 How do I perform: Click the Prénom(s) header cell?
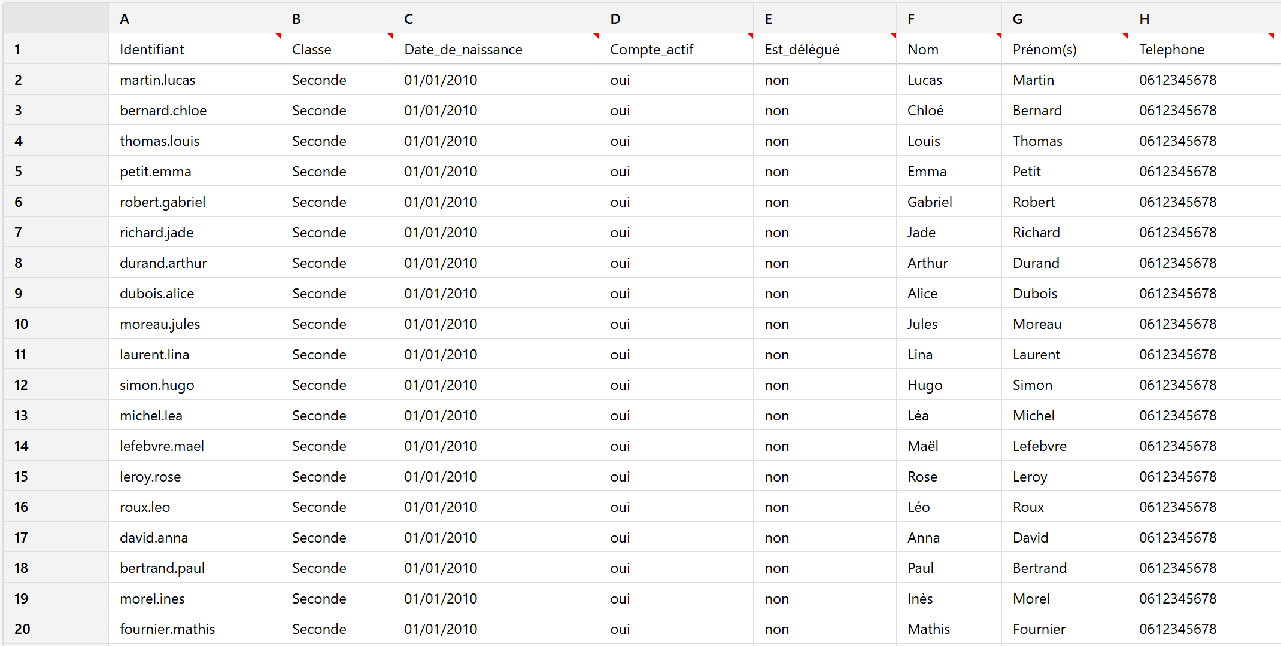pos(1065,49)
